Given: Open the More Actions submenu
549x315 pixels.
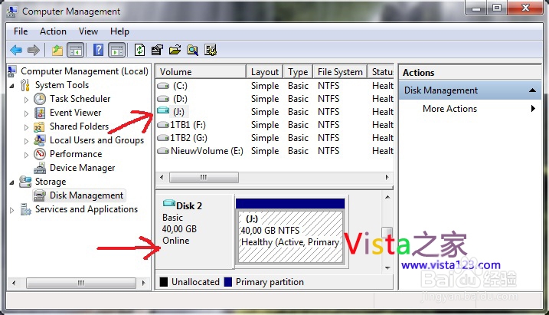Looking at the screenshot, I should (470, 109).
